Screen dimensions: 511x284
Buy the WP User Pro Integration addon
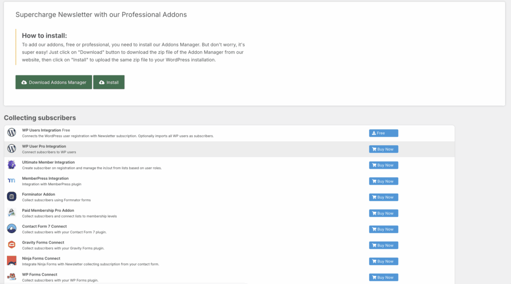tap(384, 149)
